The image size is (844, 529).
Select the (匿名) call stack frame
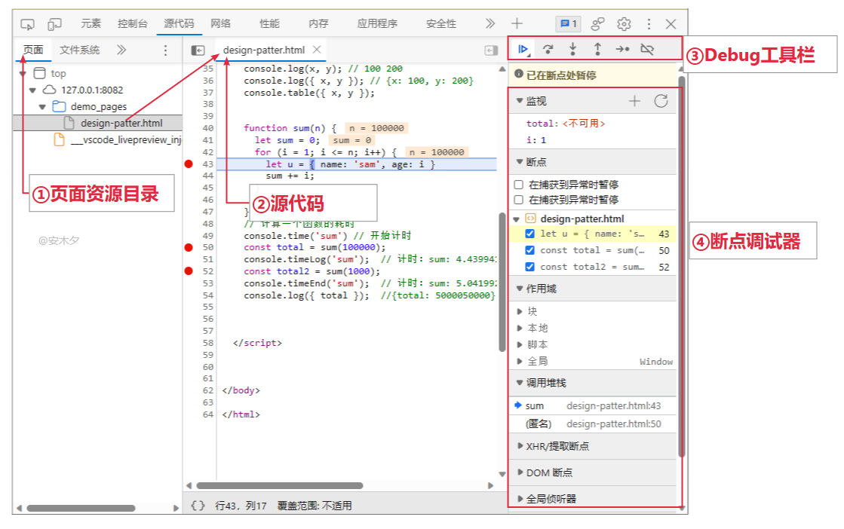538,424
